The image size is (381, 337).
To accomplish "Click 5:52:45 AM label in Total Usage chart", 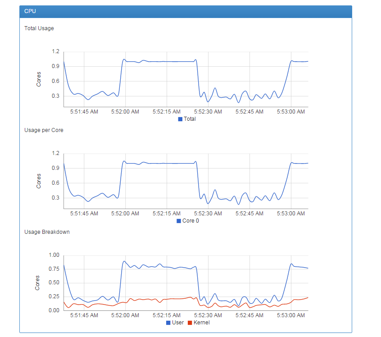I will click(249, 112).
